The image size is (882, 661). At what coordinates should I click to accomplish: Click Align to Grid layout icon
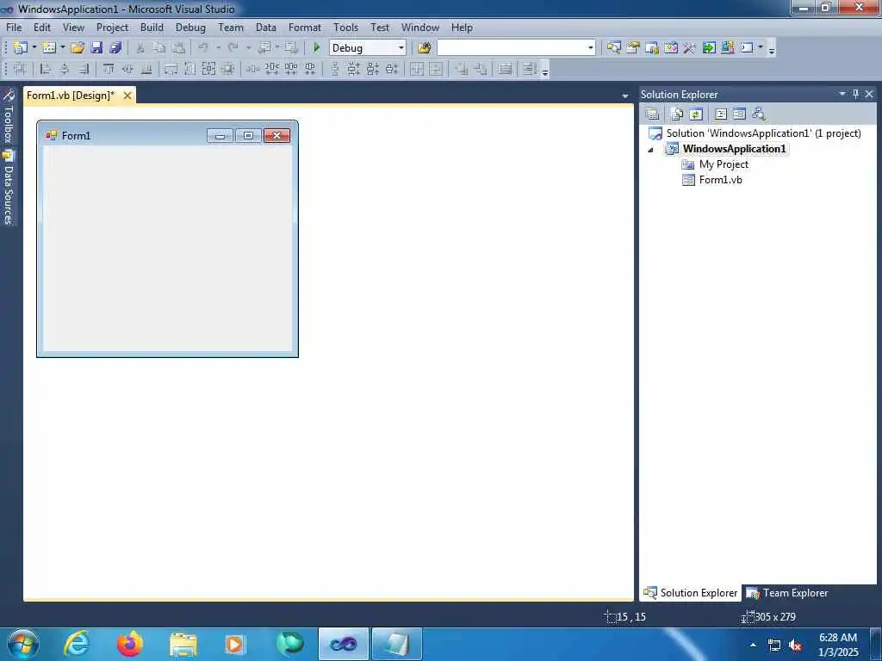[x=20, y=69]
